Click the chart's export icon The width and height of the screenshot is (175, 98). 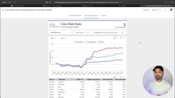click(x=114, y=38)
